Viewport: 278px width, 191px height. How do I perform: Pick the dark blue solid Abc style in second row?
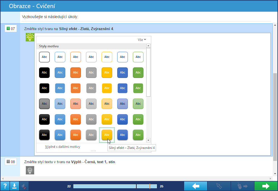point(123,72)
